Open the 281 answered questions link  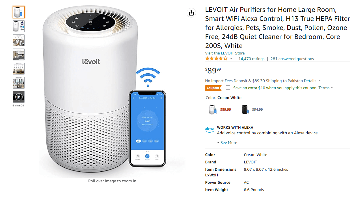(292, 59)
